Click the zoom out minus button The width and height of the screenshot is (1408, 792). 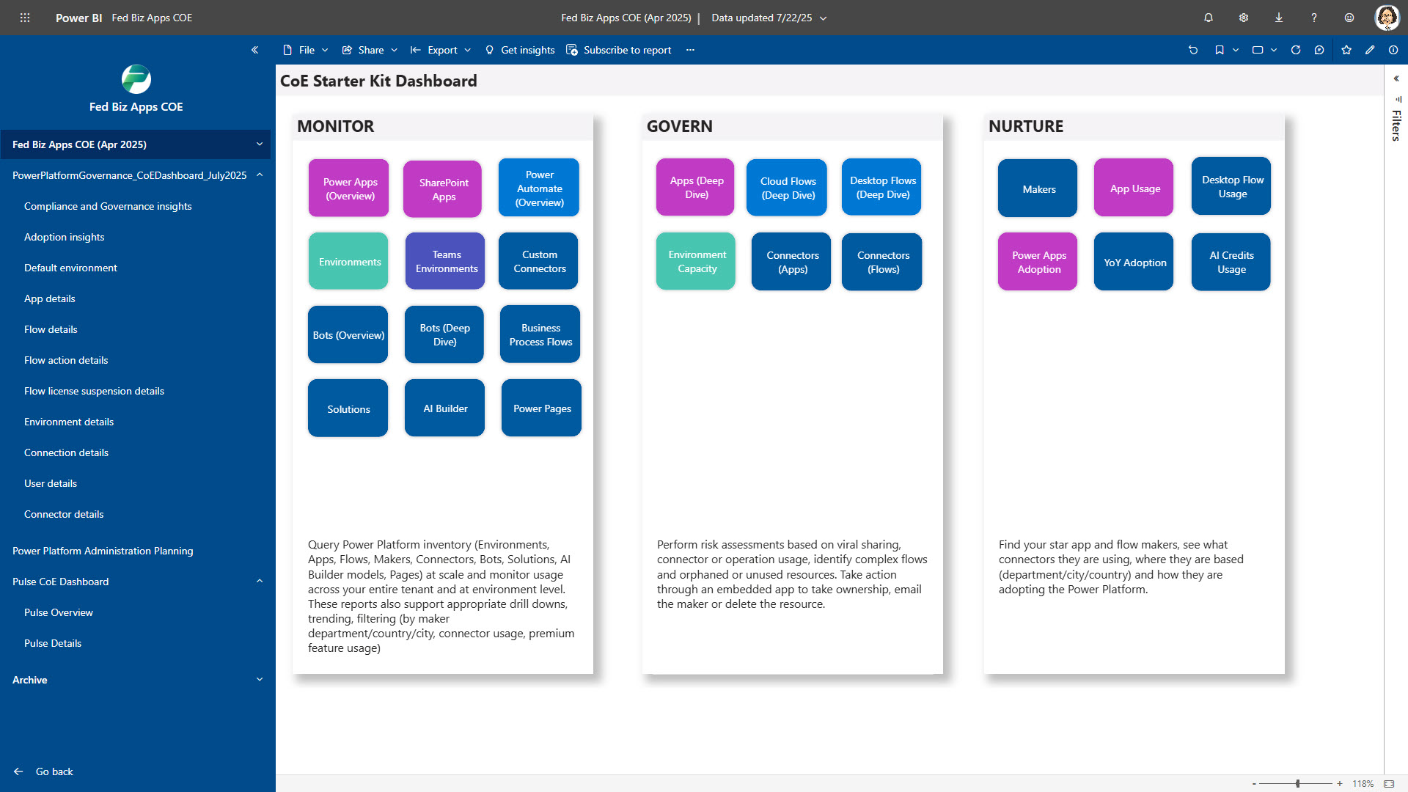[x=1255, y=784]
